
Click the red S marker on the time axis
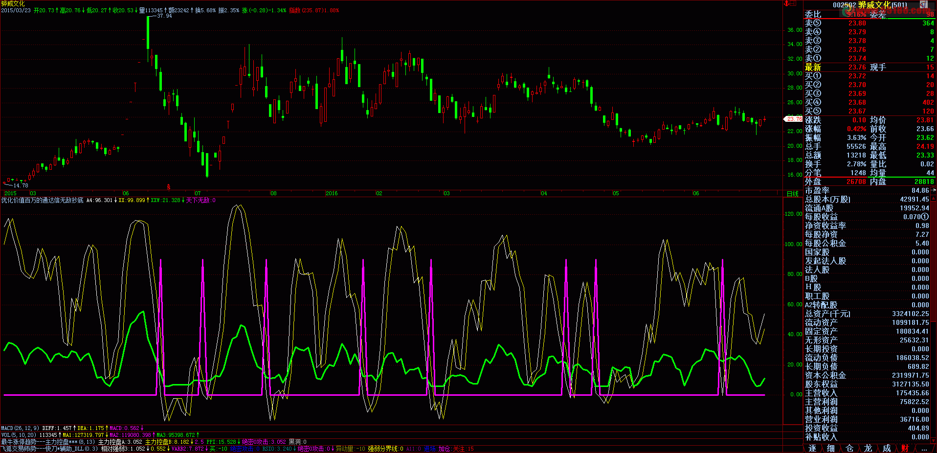(169, 187)
